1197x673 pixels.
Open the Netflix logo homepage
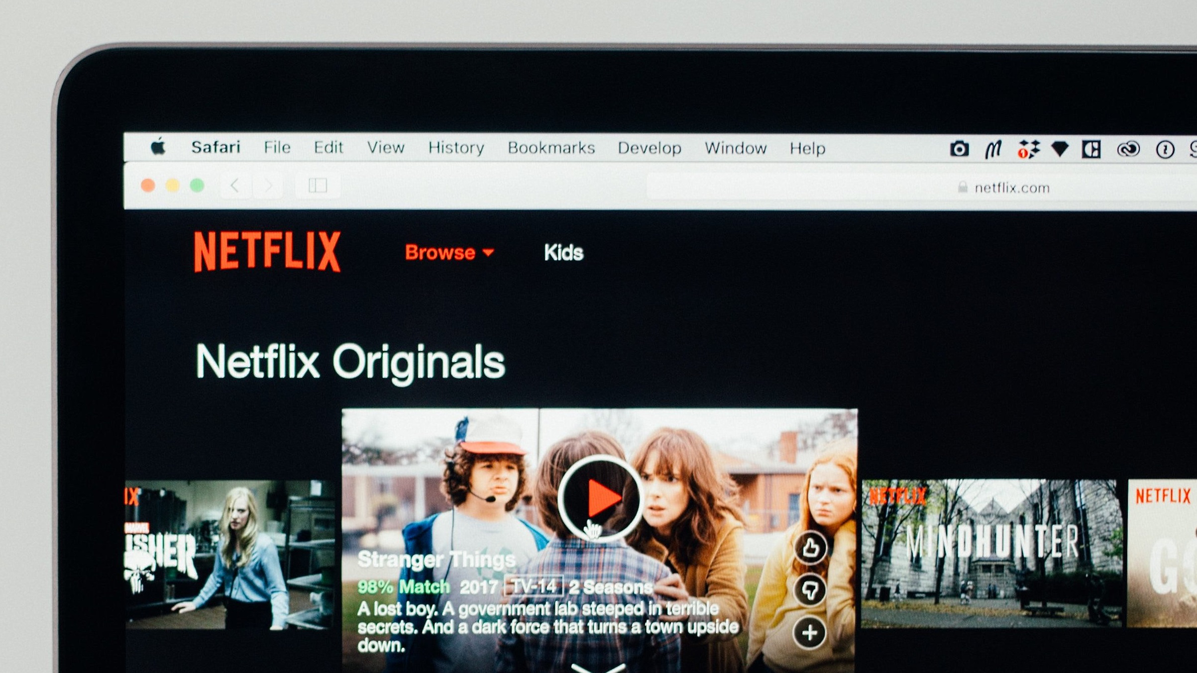point(267,253)
